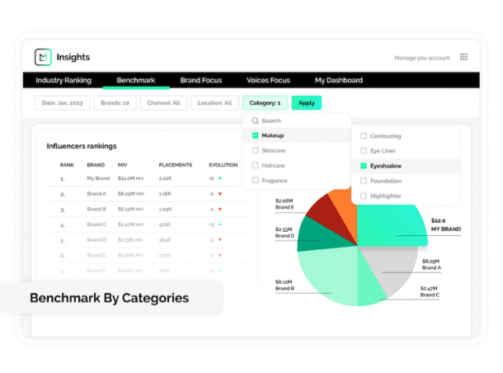Enable the Skincare checkbox

[x=256, y=150]
